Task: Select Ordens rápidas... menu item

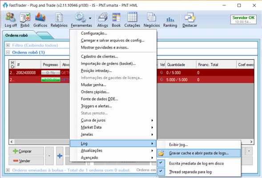Action: 113,92
